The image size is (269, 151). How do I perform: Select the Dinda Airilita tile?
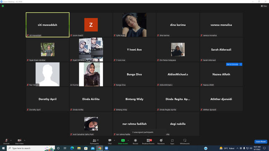[91, 99]
